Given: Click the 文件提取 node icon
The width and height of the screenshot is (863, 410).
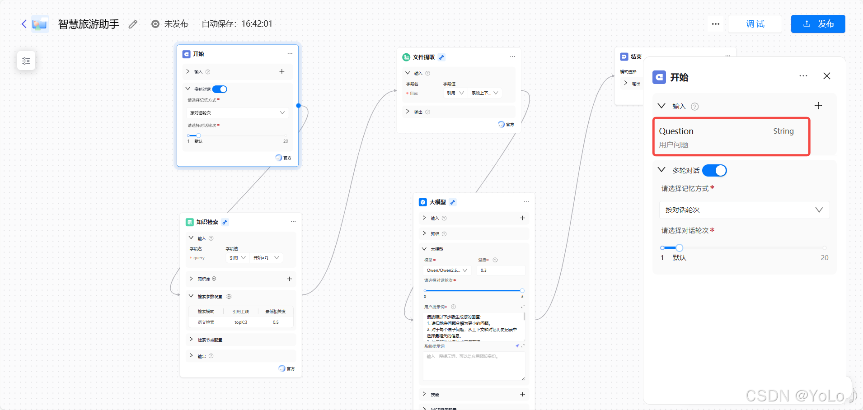Looking at the screenshot, I should click(x=406, y=57).
